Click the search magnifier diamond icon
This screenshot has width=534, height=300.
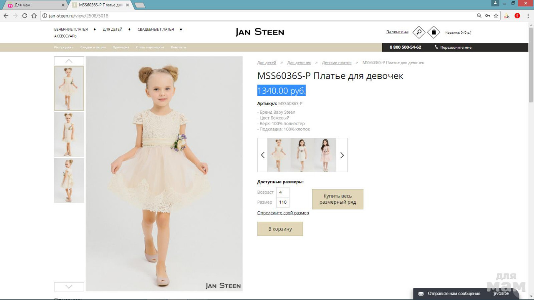(418, 32)
